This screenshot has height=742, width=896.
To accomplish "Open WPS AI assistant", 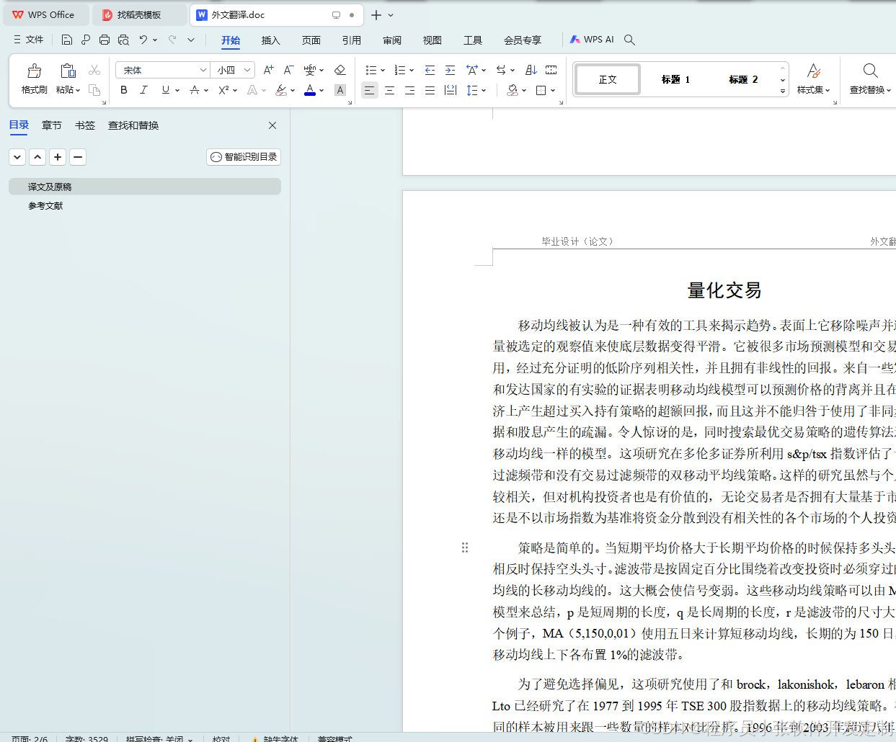I will point(591,40).
